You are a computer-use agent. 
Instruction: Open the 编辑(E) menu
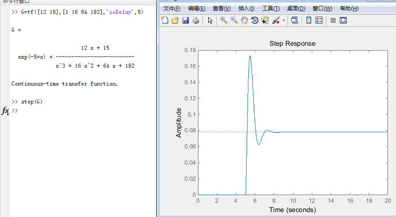(x=197, y=9)
